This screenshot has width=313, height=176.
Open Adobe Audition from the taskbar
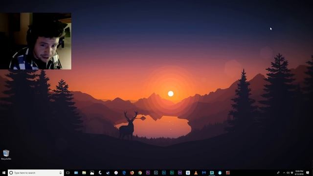coord(172,173)
